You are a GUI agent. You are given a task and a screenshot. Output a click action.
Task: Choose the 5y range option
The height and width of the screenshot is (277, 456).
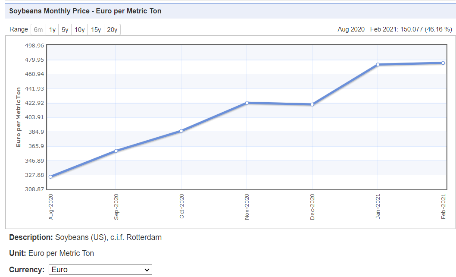(x=65, y=30)
